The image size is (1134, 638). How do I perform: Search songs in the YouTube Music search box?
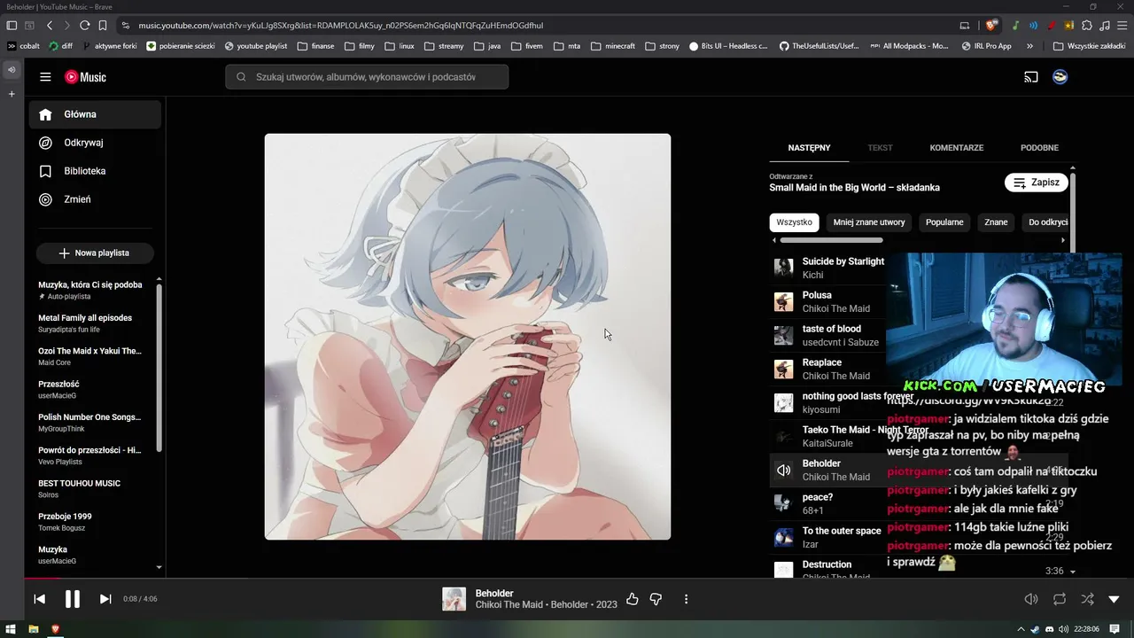coord(367,77)
